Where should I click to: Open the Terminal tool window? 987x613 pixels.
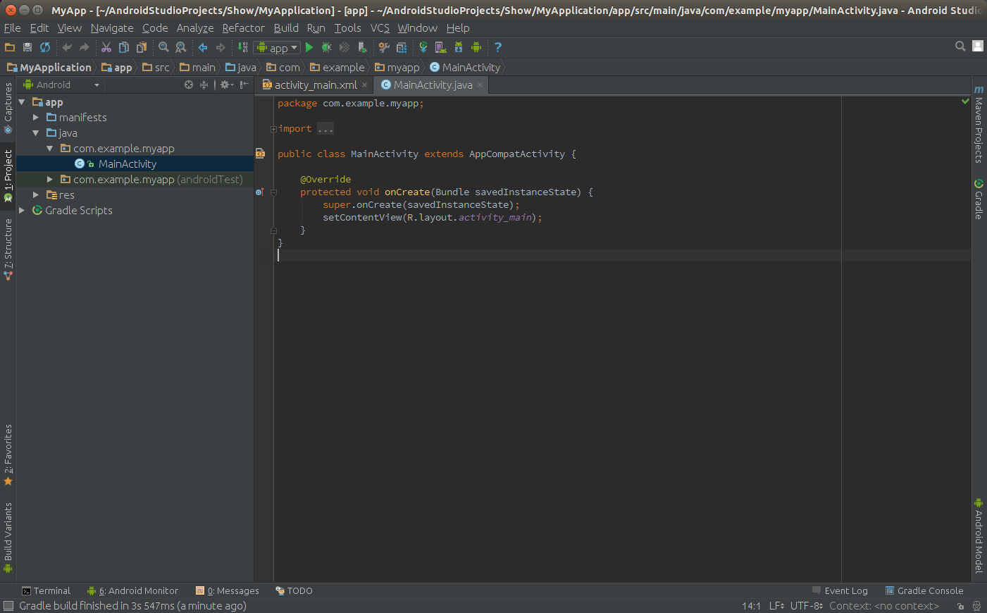tap(46, 591)
